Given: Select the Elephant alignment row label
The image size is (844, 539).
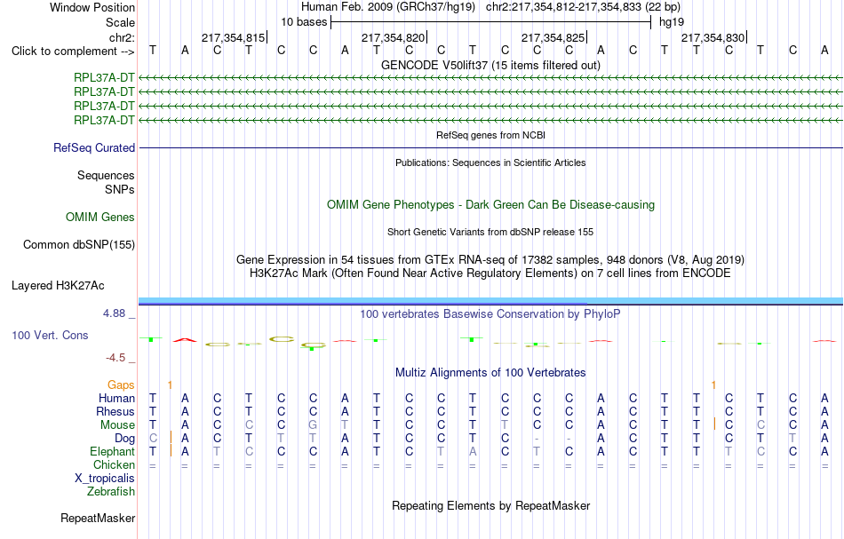Looking at the screenshot, I should point(113,451).
